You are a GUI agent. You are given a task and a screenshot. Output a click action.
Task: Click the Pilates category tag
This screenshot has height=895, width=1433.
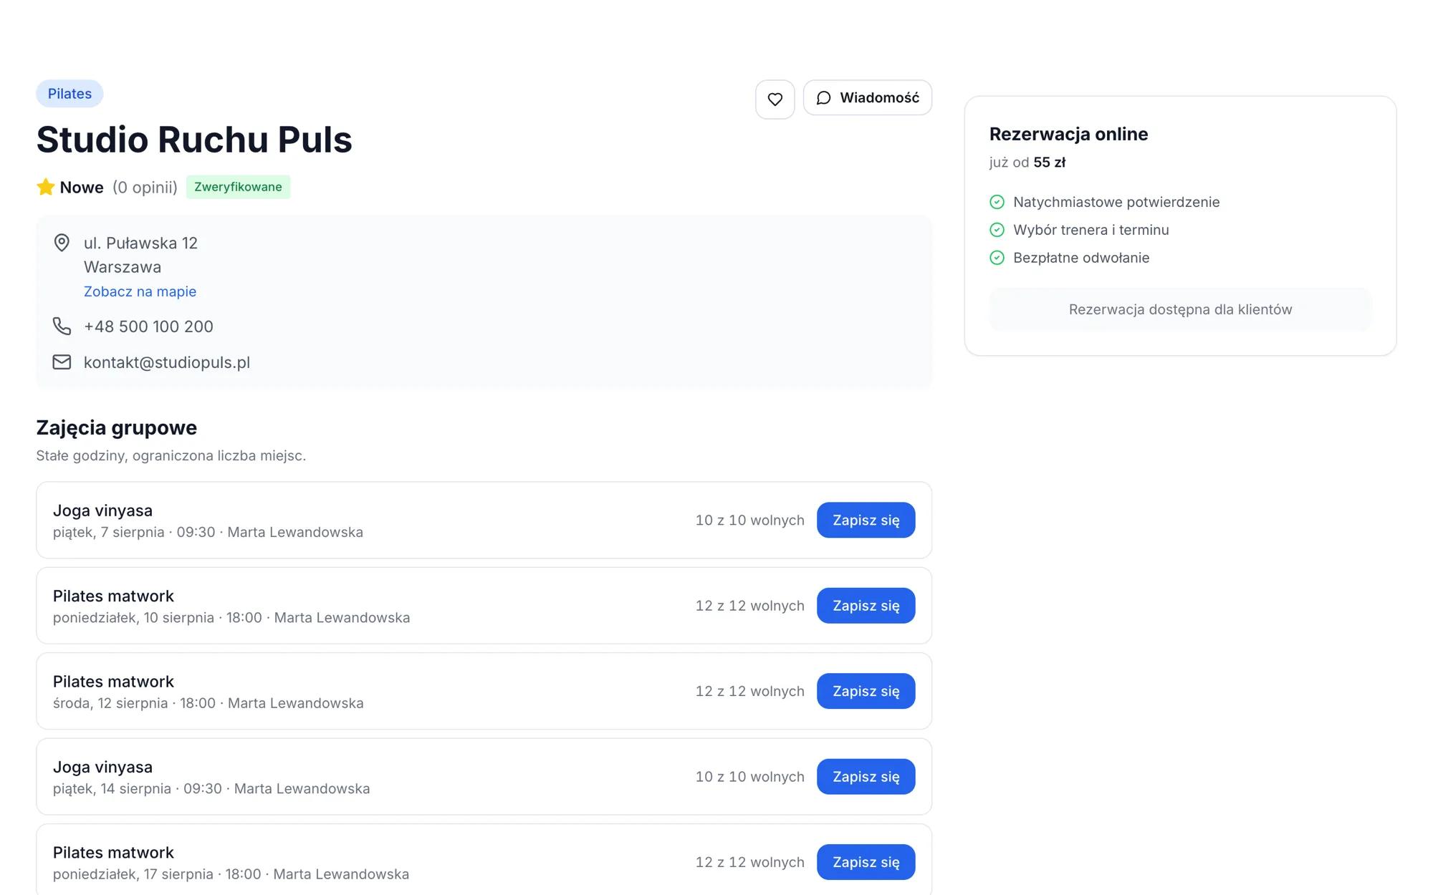click(70, 94)
